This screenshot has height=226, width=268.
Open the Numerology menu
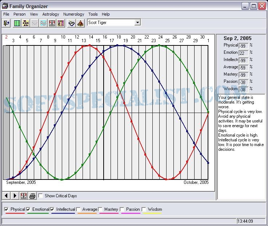(x=73, y=14)
